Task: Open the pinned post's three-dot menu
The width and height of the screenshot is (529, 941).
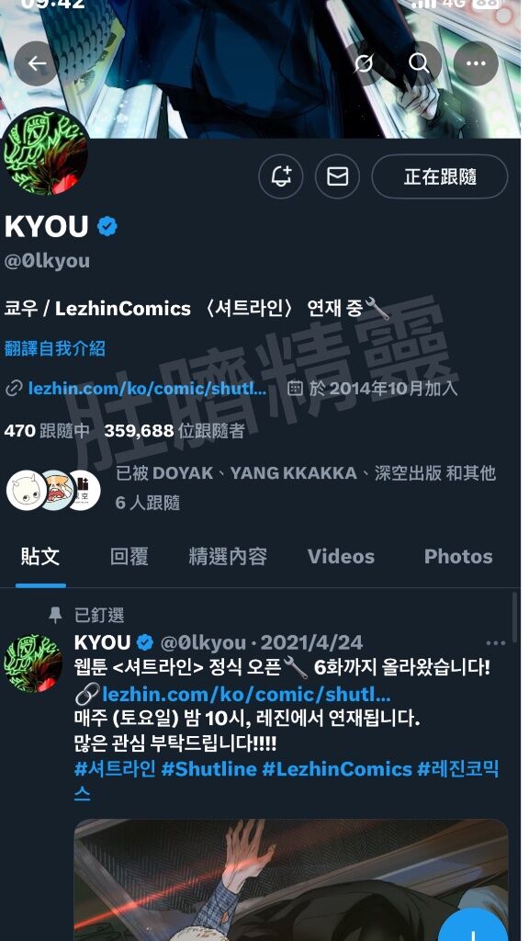Action: tap(495, 643)
